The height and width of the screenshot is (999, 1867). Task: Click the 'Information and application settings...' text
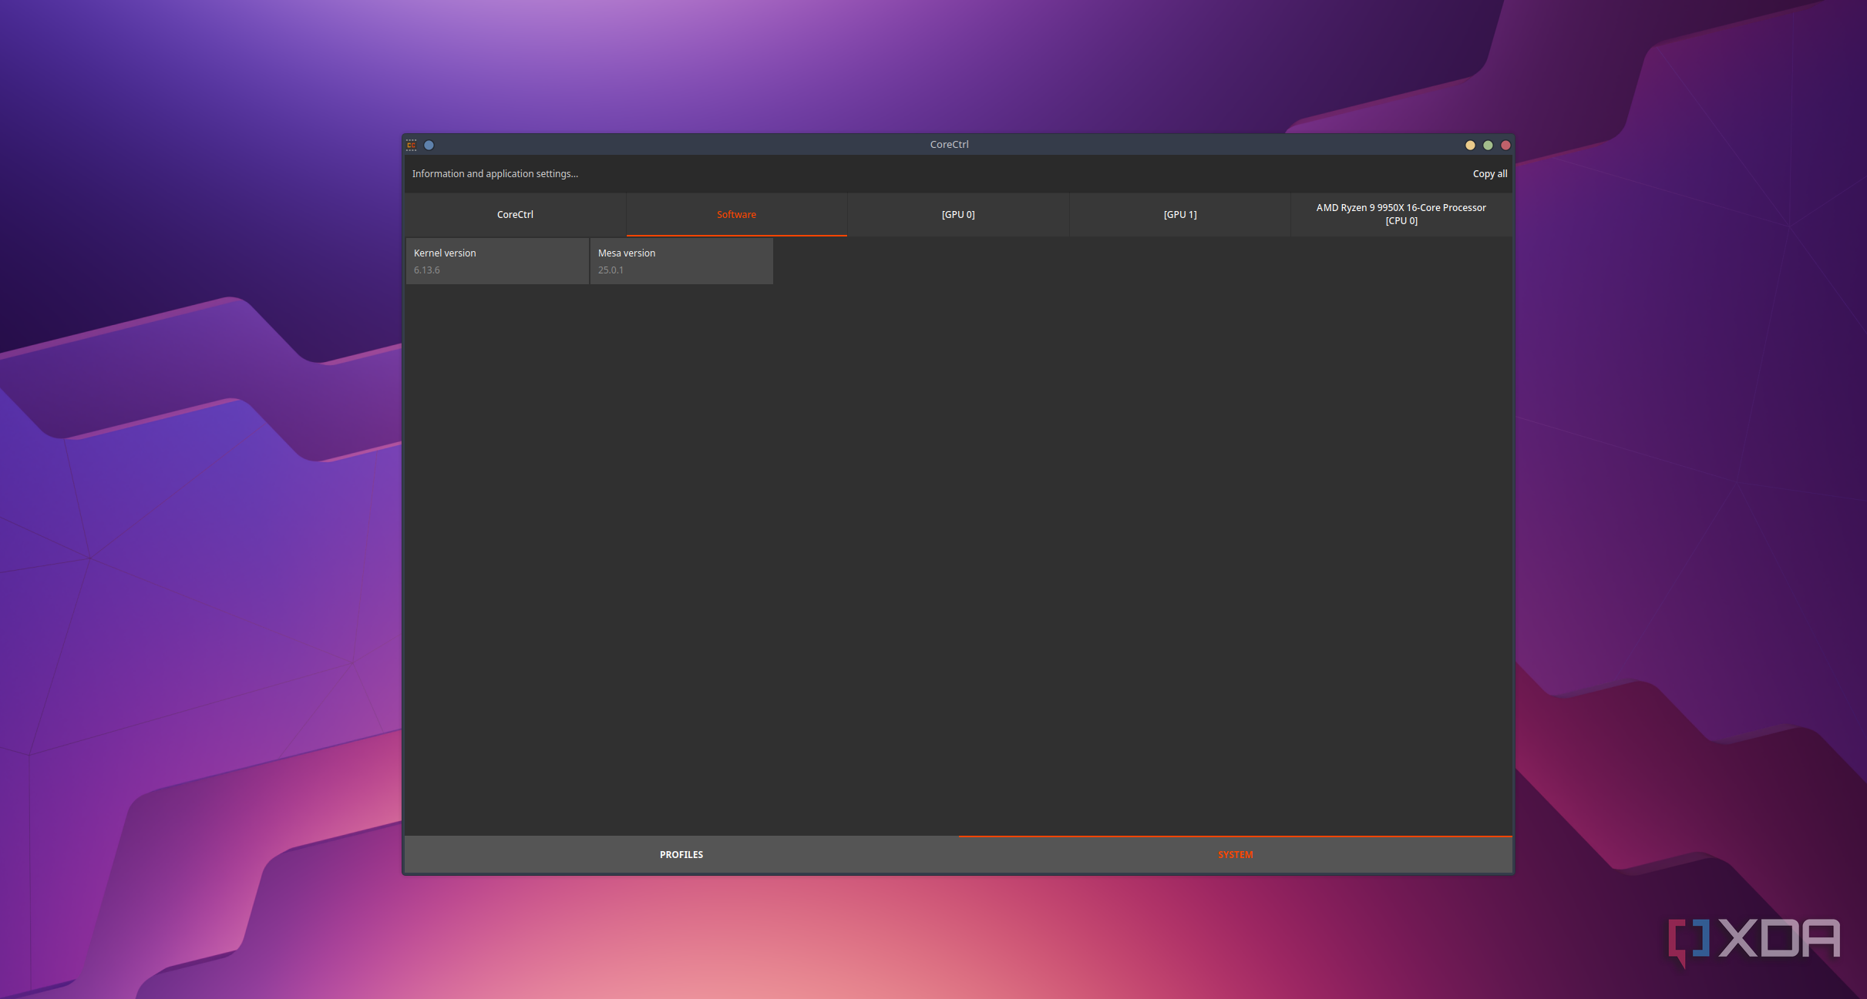495,174
